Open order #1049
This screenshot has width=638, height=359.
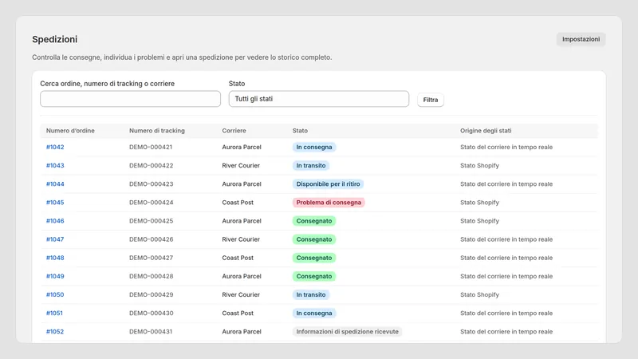pos(55,276)
